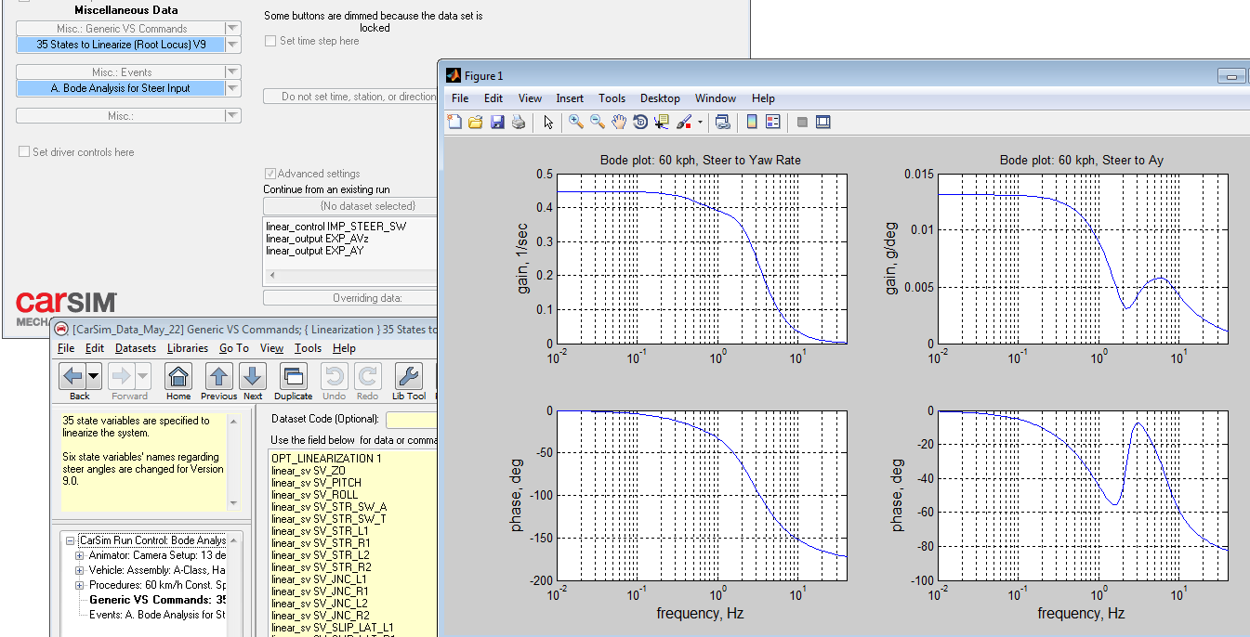This screenshot has width=1250, height=637.
Task: Open a file from the Figure 1 toolbar
Action: pyautogui.click(x=476, y=122)
